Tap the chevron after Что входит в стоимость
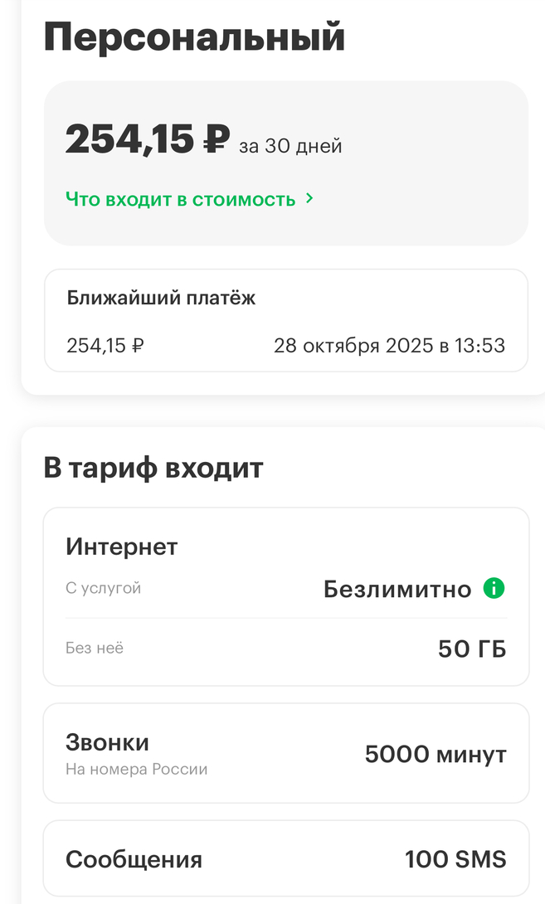545x904 pixels. pyautogui.click(x=309, y=199)
